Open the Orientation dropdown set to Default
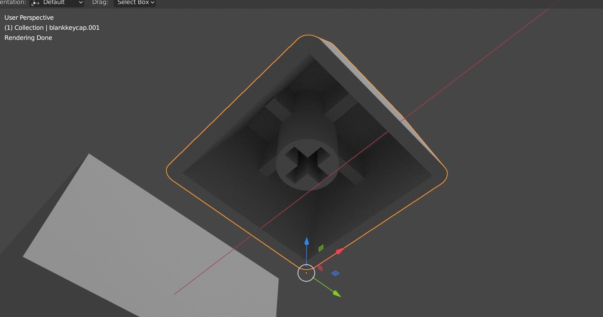 click(57, 3)
